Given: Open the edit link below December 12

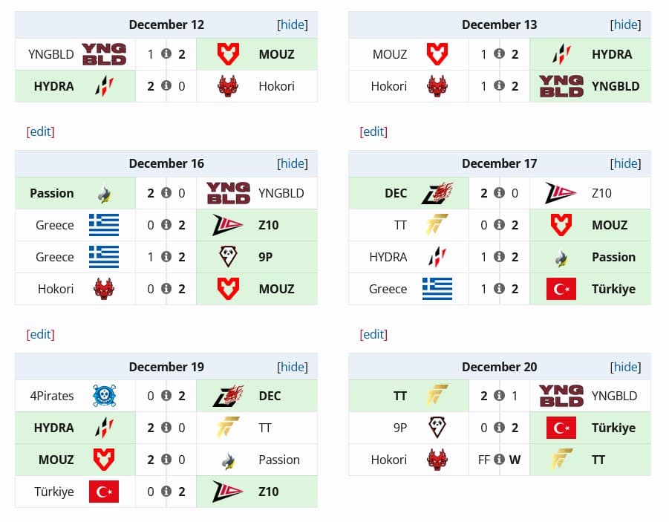Looking at the screenshot, I should click(40, 131).
